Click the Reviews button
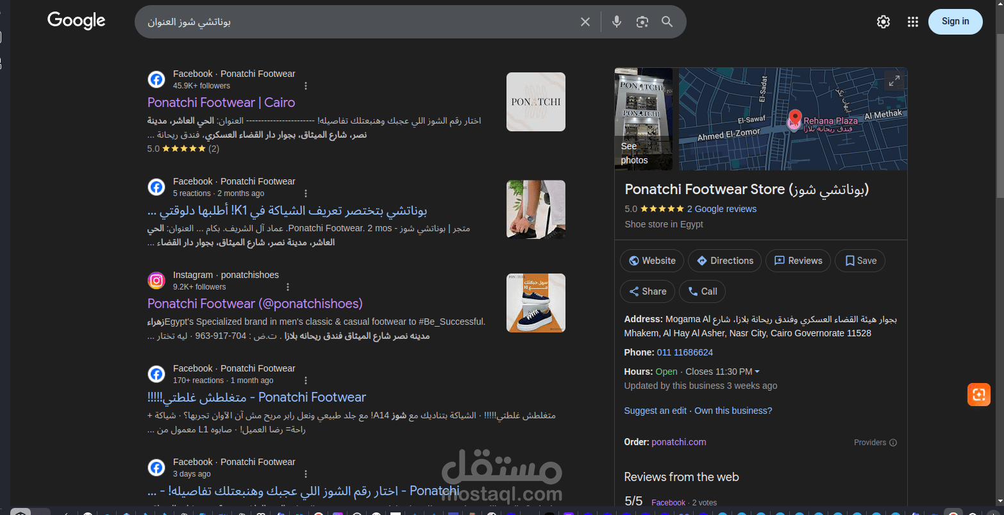The width and height of the screenshot is (1004, 515). pos(798,261)
